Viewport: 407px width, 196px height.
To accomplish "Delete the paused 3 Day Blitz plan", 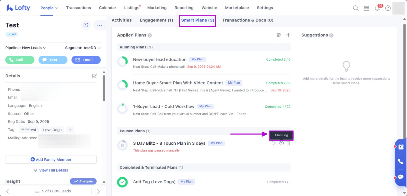I will pyautogui.click(x=288, y=143).
